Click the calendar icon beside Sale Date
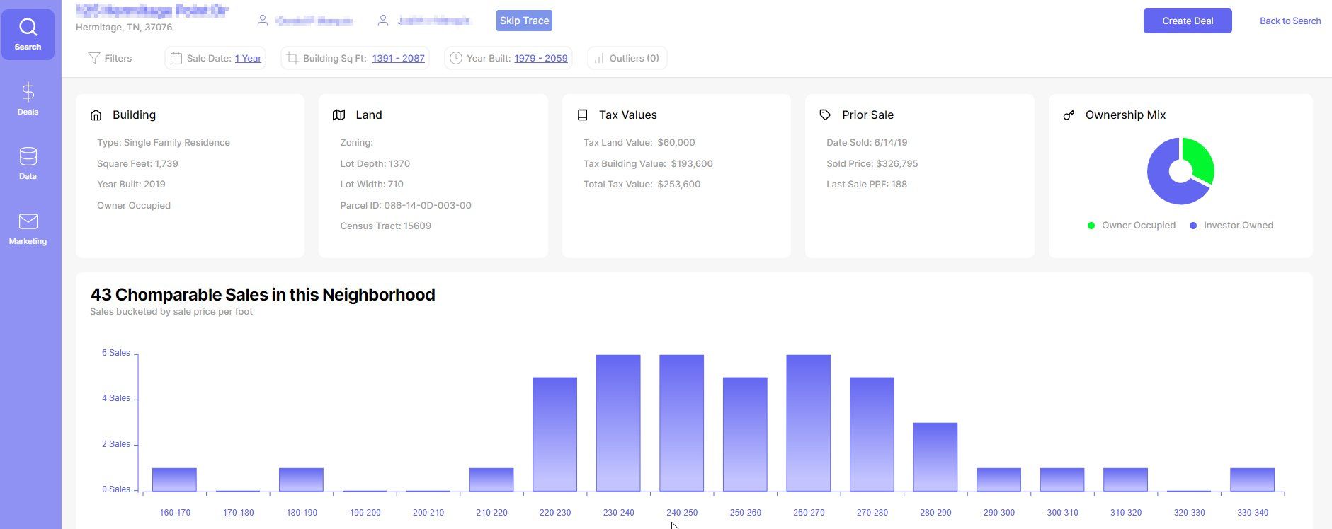This screenshot has height=529, width=1332. pyautogui.click(x=176, y=58)
